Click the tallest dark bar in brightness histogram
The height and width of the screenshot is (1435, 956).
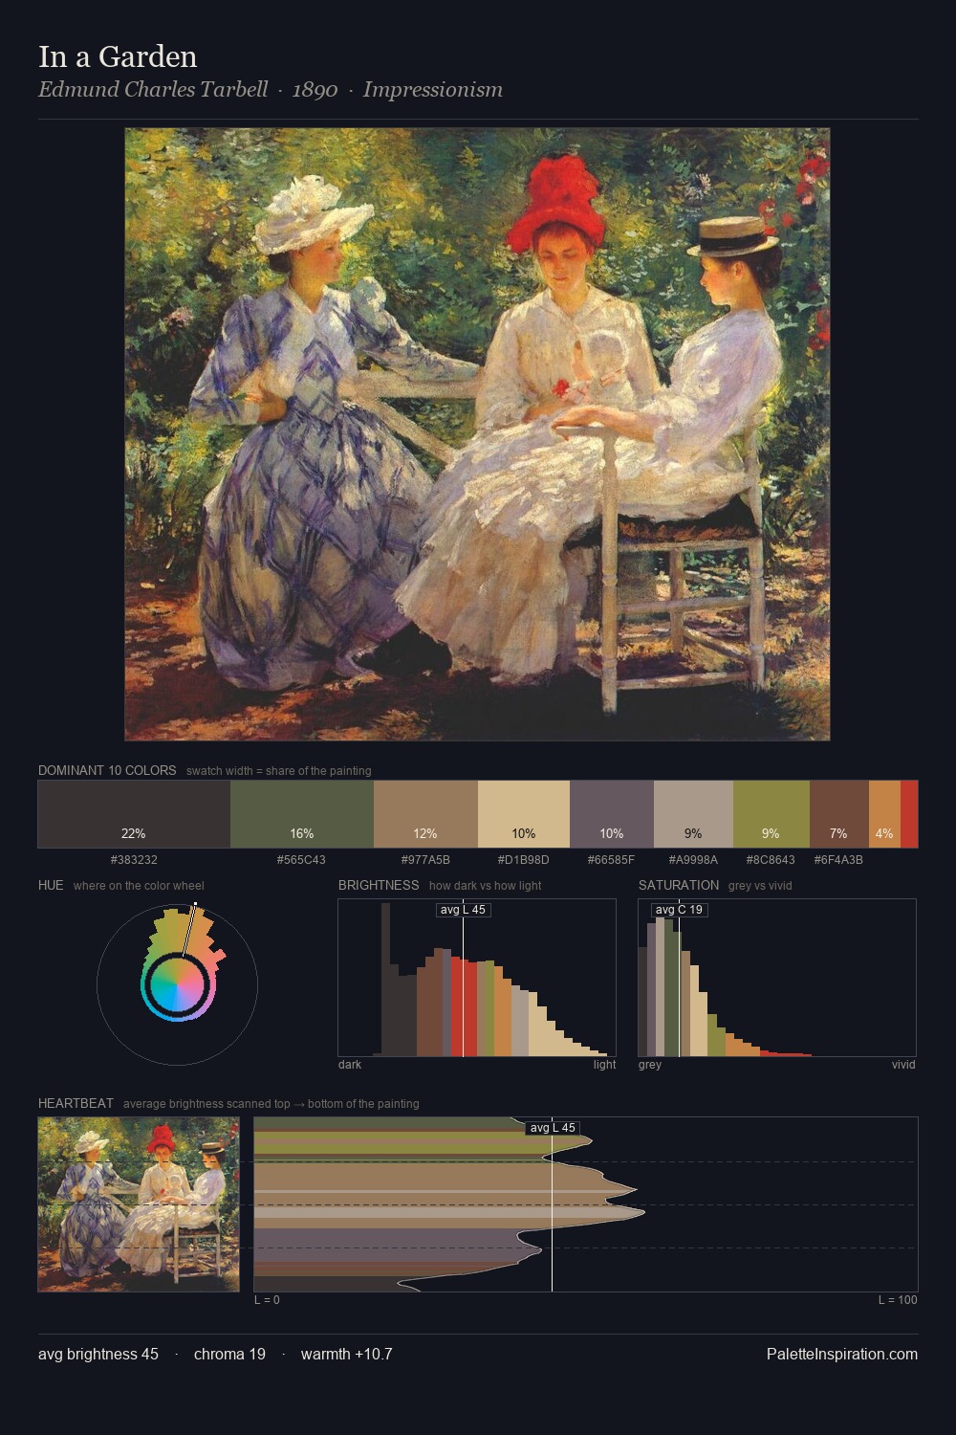[x=385, y=979]
